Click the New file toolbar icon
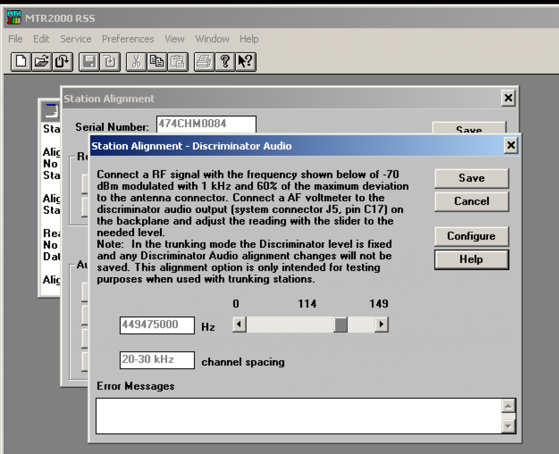Screen dimensions: 559x454 (x=21, y=62)
